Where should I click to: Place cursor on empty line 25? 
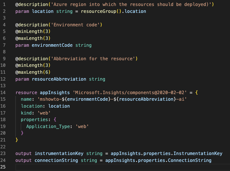coord(123,167)
